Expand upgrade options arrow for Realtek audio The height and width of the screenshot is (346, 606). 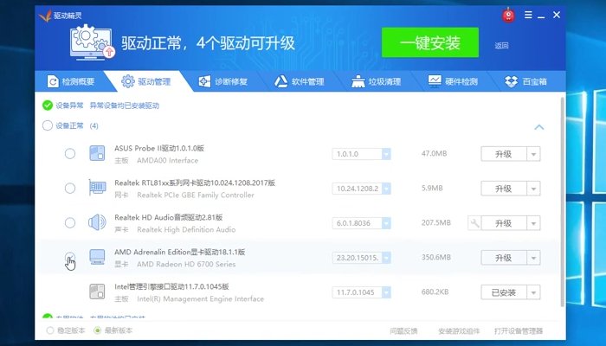click(533, 223)
